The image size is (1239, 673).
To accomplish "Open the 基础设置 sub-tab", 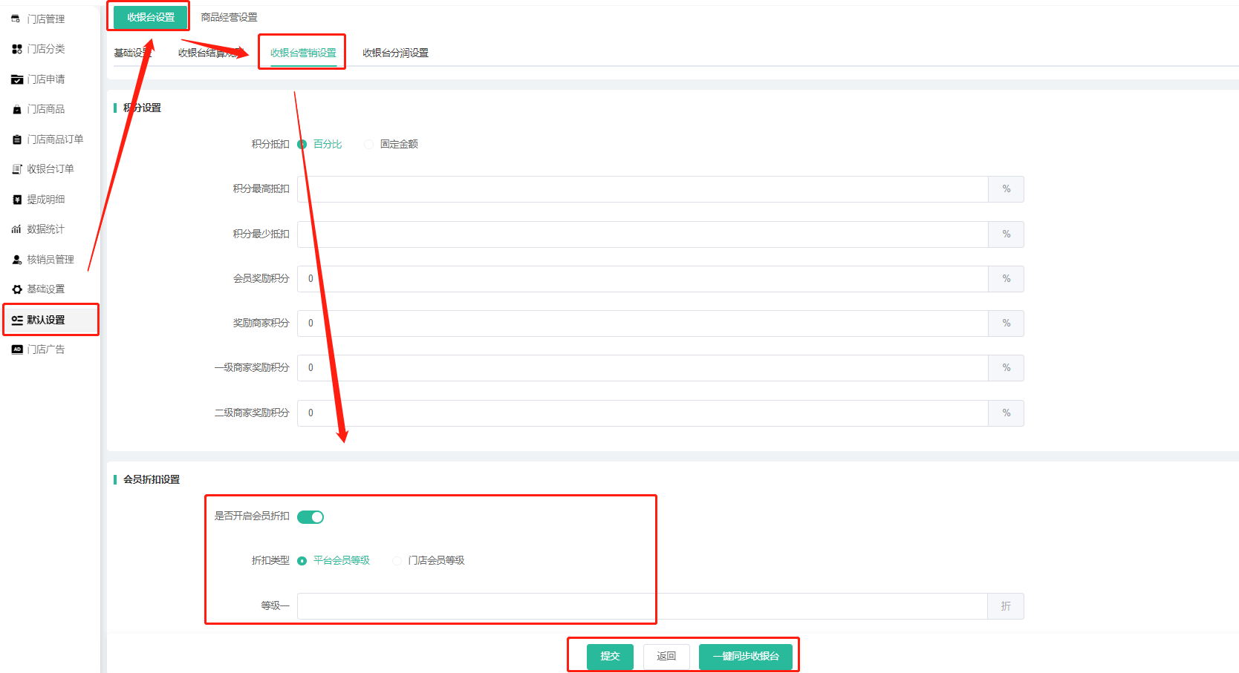I will 132,53.
